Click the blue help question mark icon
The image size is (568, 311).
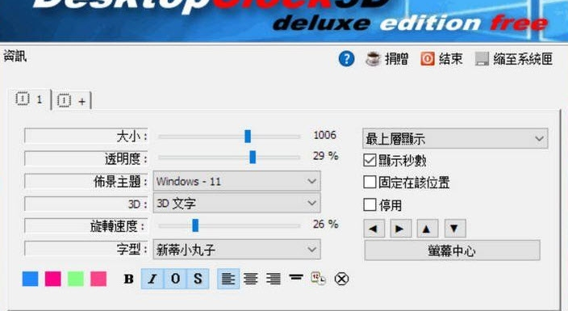click(x=346, y=59)
